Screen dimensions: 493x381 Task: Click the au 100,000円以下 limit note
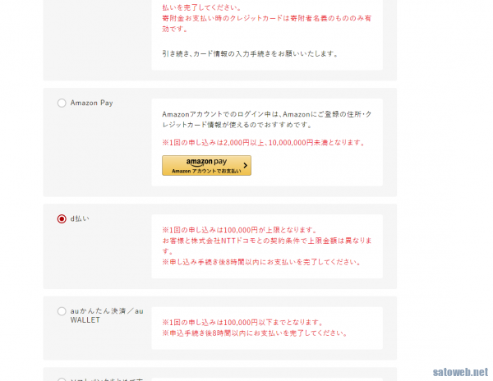pyautogui.click(x=243, y=322)
